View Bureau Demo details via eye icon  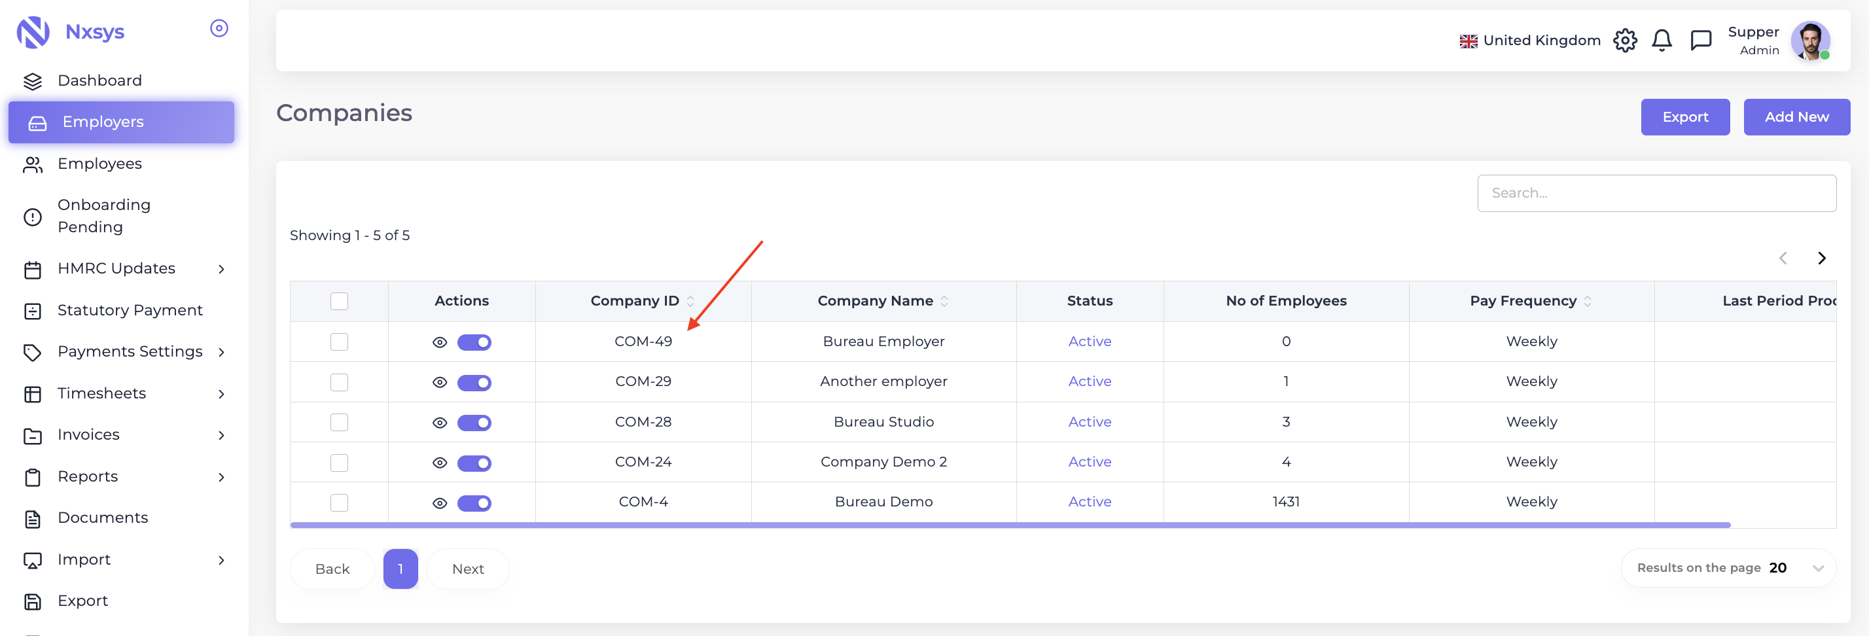(440, 503)
